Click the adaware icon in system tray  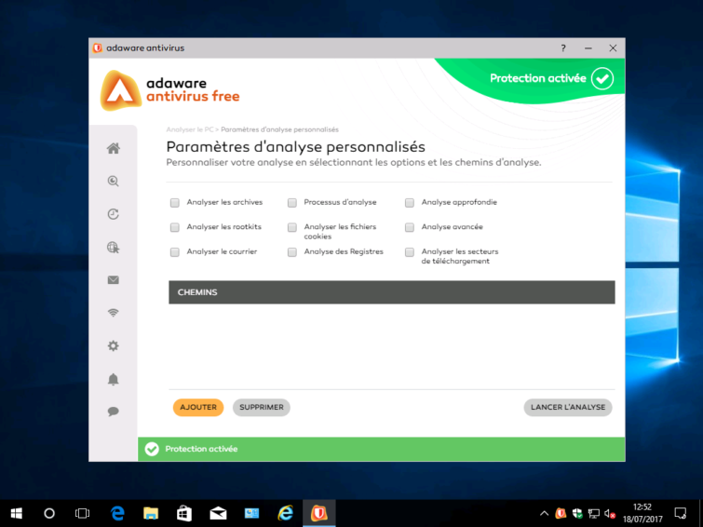pyautogui.click(x=561, y=513)
